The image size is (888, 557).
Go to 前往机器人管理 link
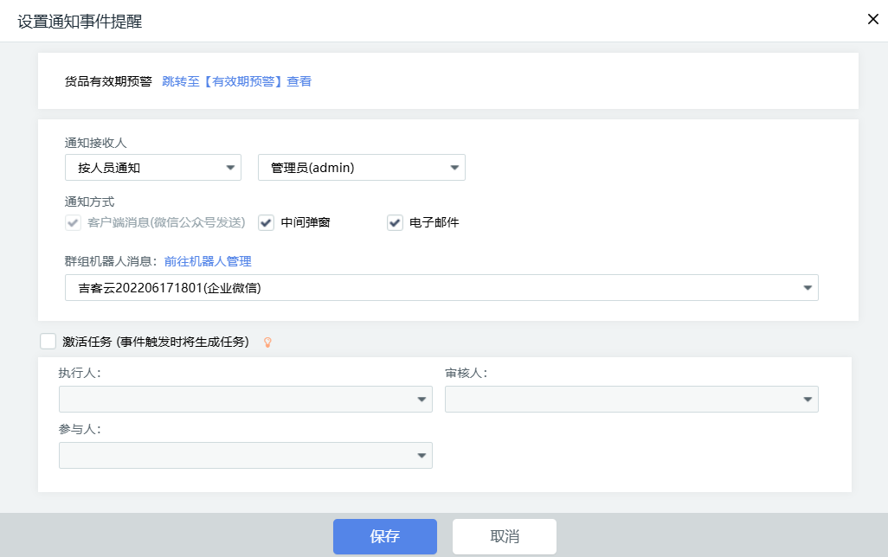click(x=208, y=261)
